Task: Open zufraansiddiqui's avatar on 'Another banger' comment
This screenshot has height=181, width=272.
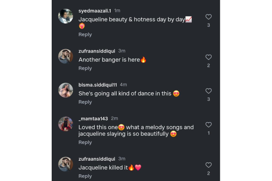Action: 66,56
